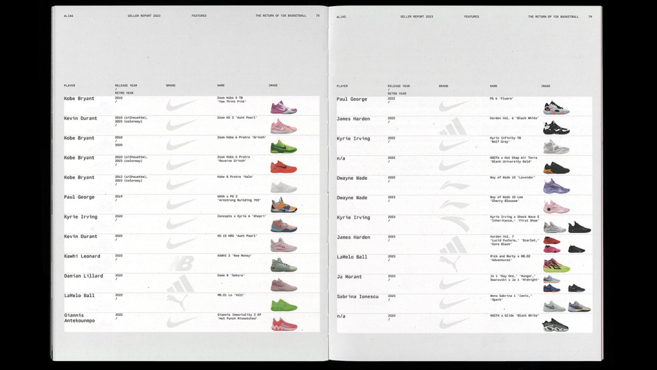Click the Nike swoosh in Giannis Antetokounmpo row

click(x=181, y=322)
